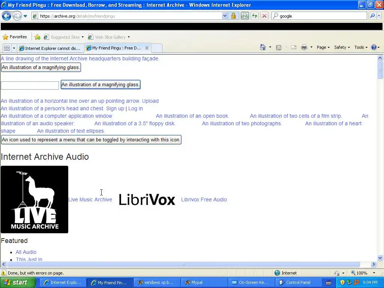Click the Print icon
This screenshot has width=384, height=288.
(304, 47)
